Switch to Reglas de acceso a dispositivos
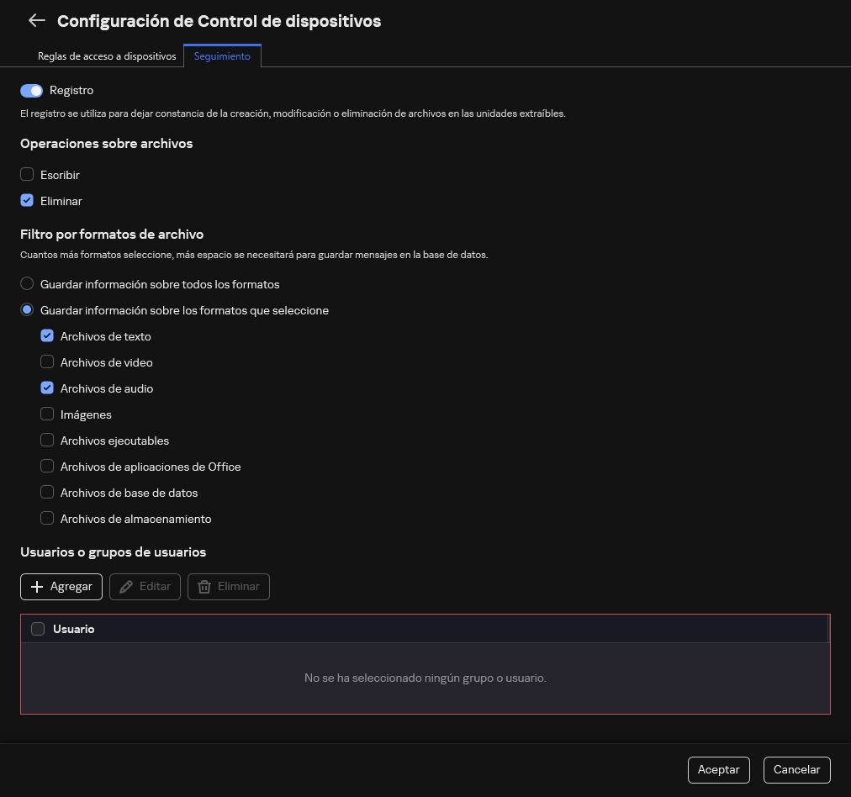The width and height of the screenshot is (851, 797). pos(106,55)
